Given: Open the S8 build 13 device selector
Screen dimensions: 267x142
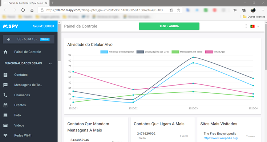Looking at the screenshot, I should [x=29, y=39].
